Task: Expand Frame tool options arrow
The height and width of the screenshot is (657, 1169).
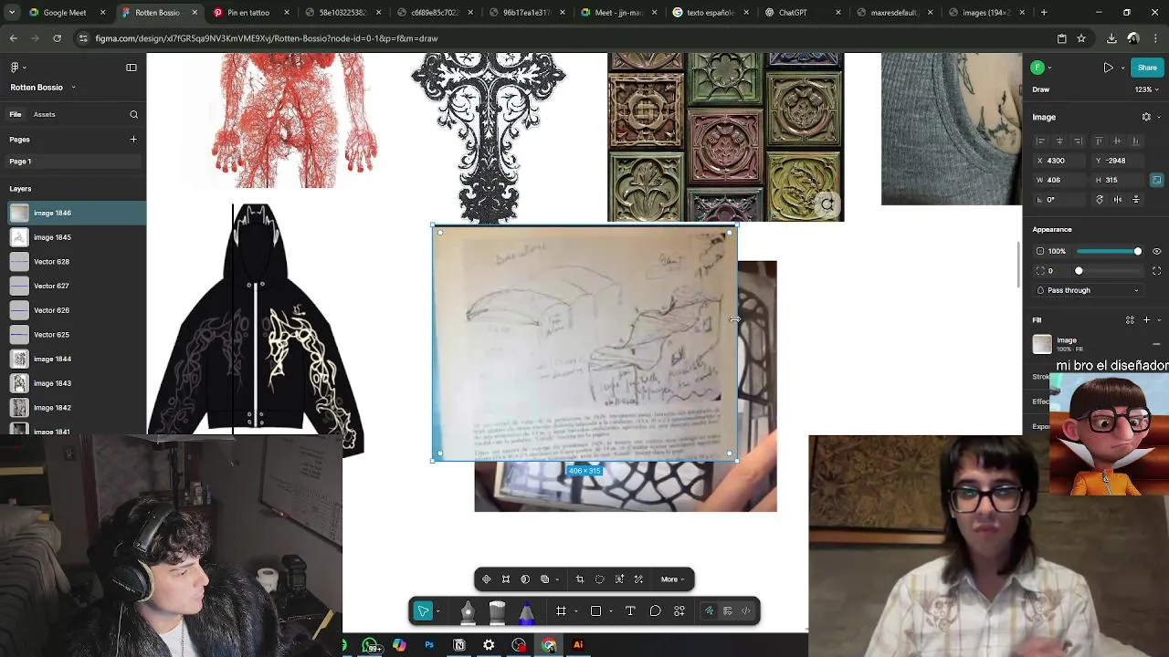Action: (575, 611)
